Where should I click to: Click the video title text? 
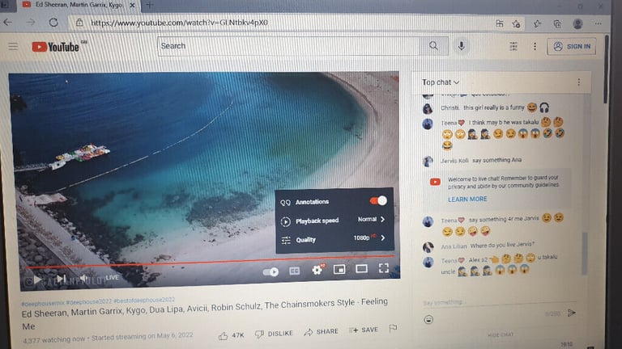pyautogui.click(x=205, y=313)
